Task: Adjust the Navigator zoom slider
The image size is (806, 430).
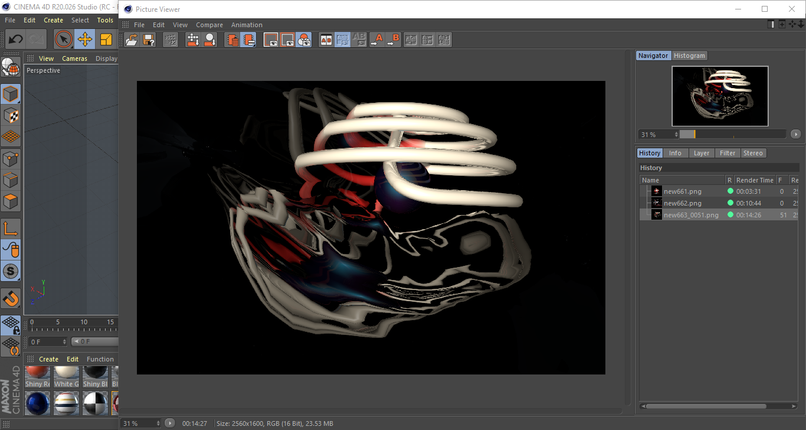Action: coord(733,134)
